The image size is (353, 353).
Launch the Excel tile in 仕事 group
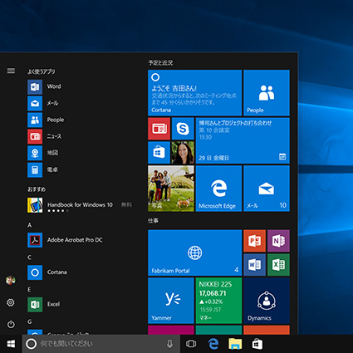[278, 265]
